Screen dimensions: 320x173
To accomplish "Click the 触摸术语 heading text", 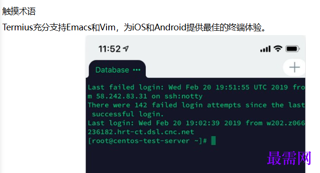I will [x=19, y=11].
